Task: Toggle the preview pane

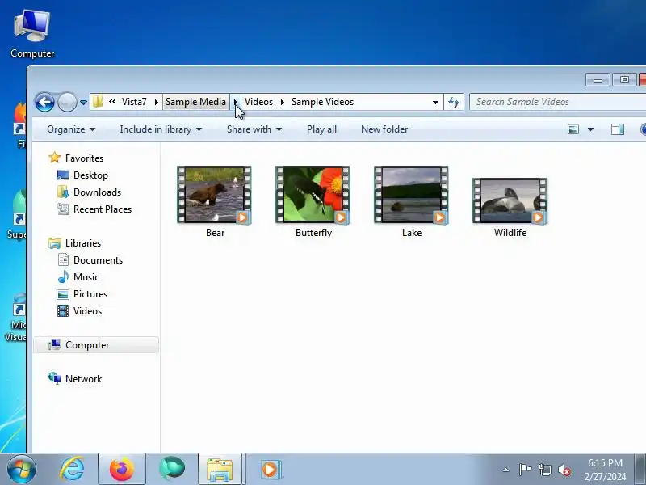Action: point(618,129)
